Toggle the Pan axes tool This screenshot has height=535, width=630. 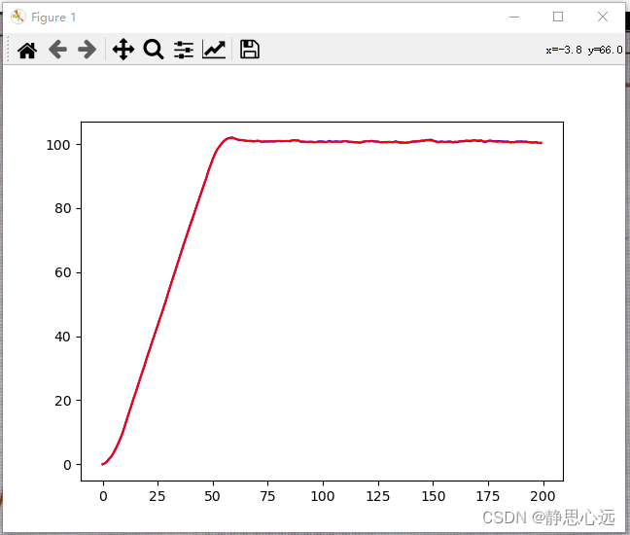coord(122,50)
